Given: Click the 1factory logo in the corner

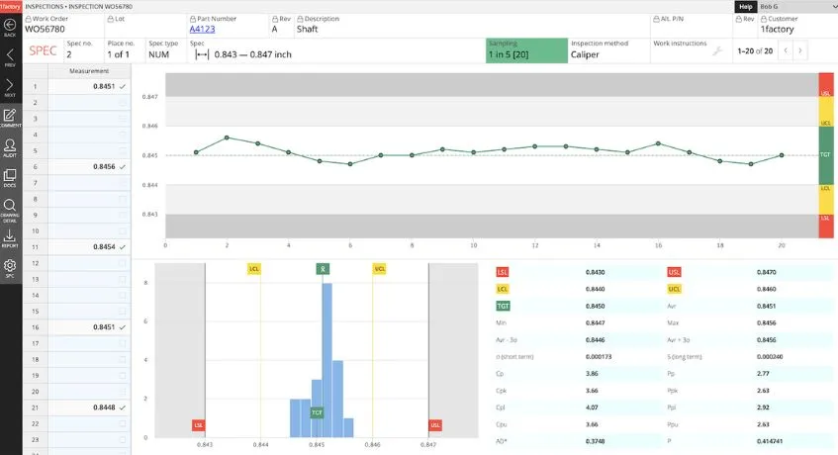Looking at the screenshot, I should pyautogui.click(x=11, y=6).
